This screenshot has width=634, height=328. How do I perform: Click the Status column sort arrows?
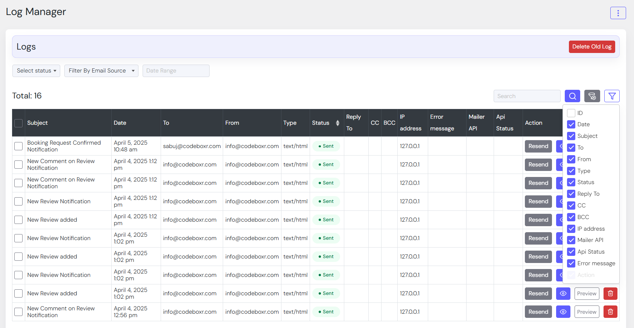(338, 123)
